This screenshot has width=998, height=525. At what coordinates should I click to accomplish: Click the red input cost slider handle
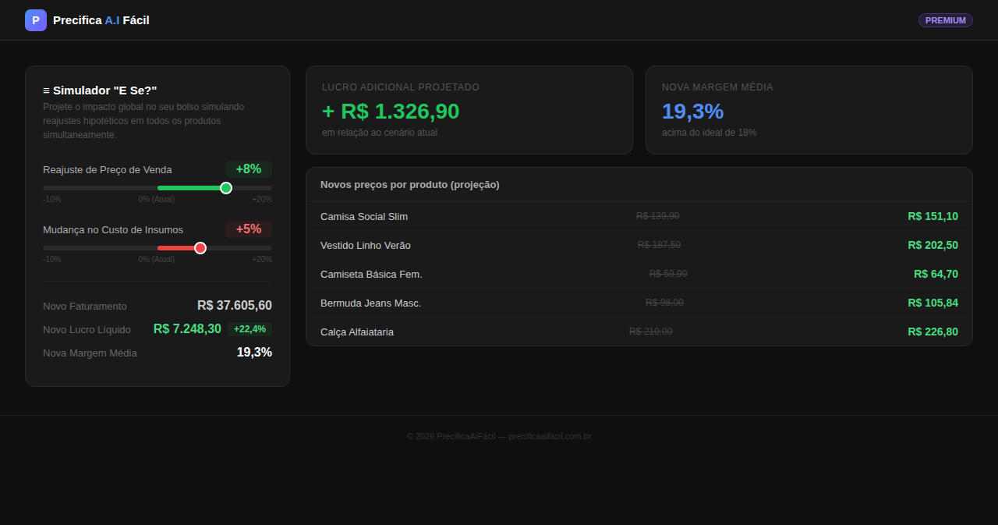(x=200, y=248)
